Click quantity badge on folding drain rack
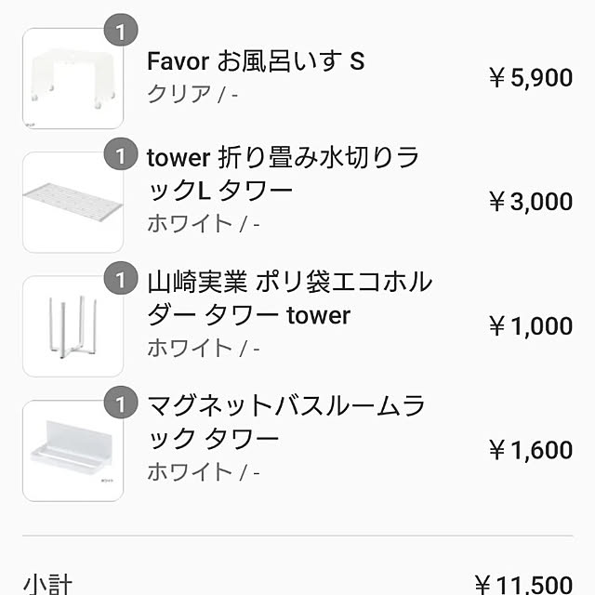Screen dimensions: 595x595 pyautogui.click(x=121, y=154)
